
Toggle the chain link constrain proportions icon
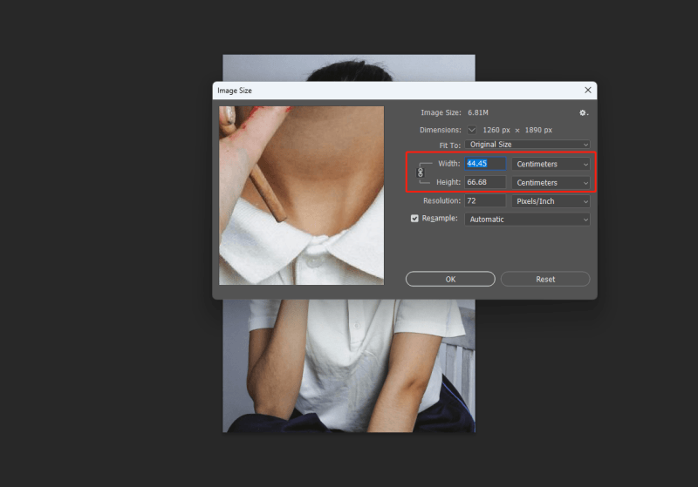point(420,173)
